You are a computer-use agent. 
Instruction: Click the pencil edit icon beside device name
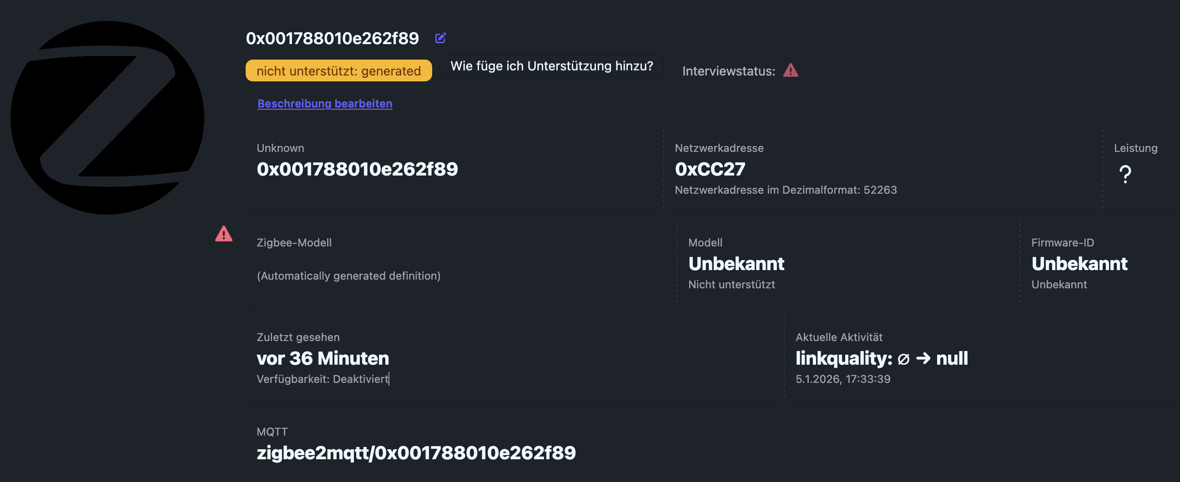point(440,38)
